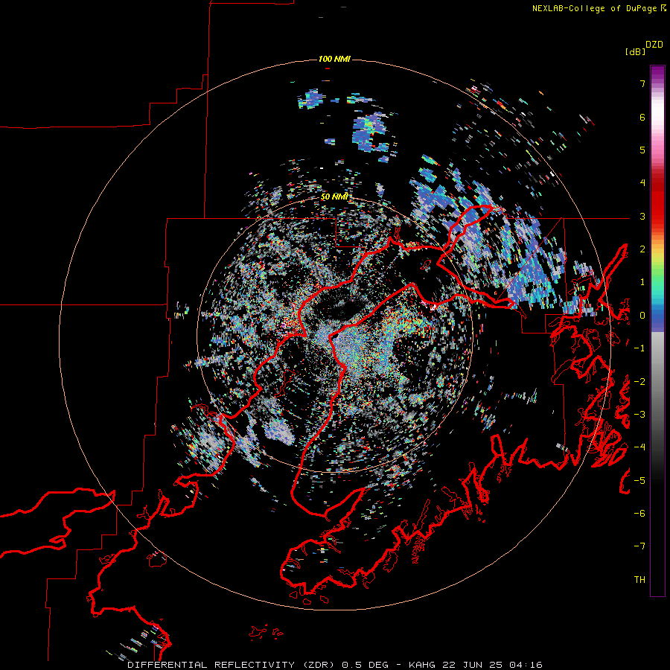The width and height of the screenshot is (670, 670).
Task: Click the DZD color scale title
Action: [x=654, y=45]
